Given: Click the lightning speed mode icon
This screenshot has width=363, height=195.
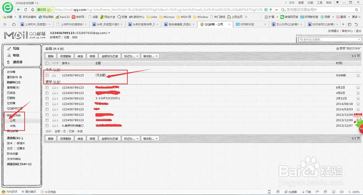Looking at the screenshot, I should (270, 10).
